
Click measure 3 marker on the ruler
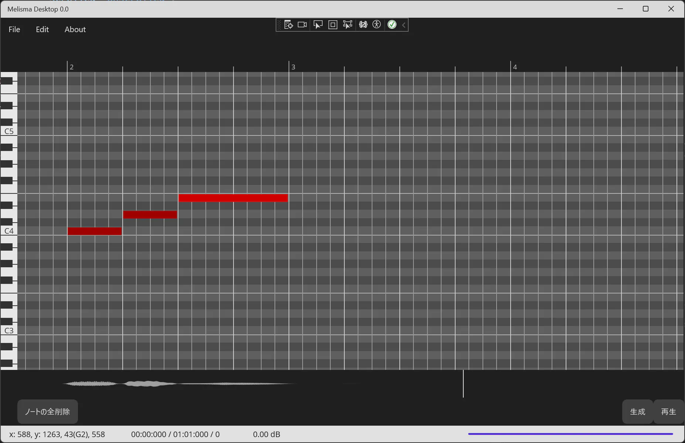[293, 67]
